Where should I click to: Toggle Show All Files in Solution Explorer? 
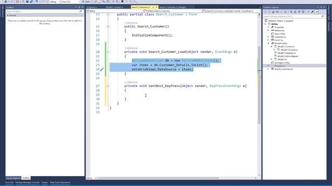tap(303, 12)
